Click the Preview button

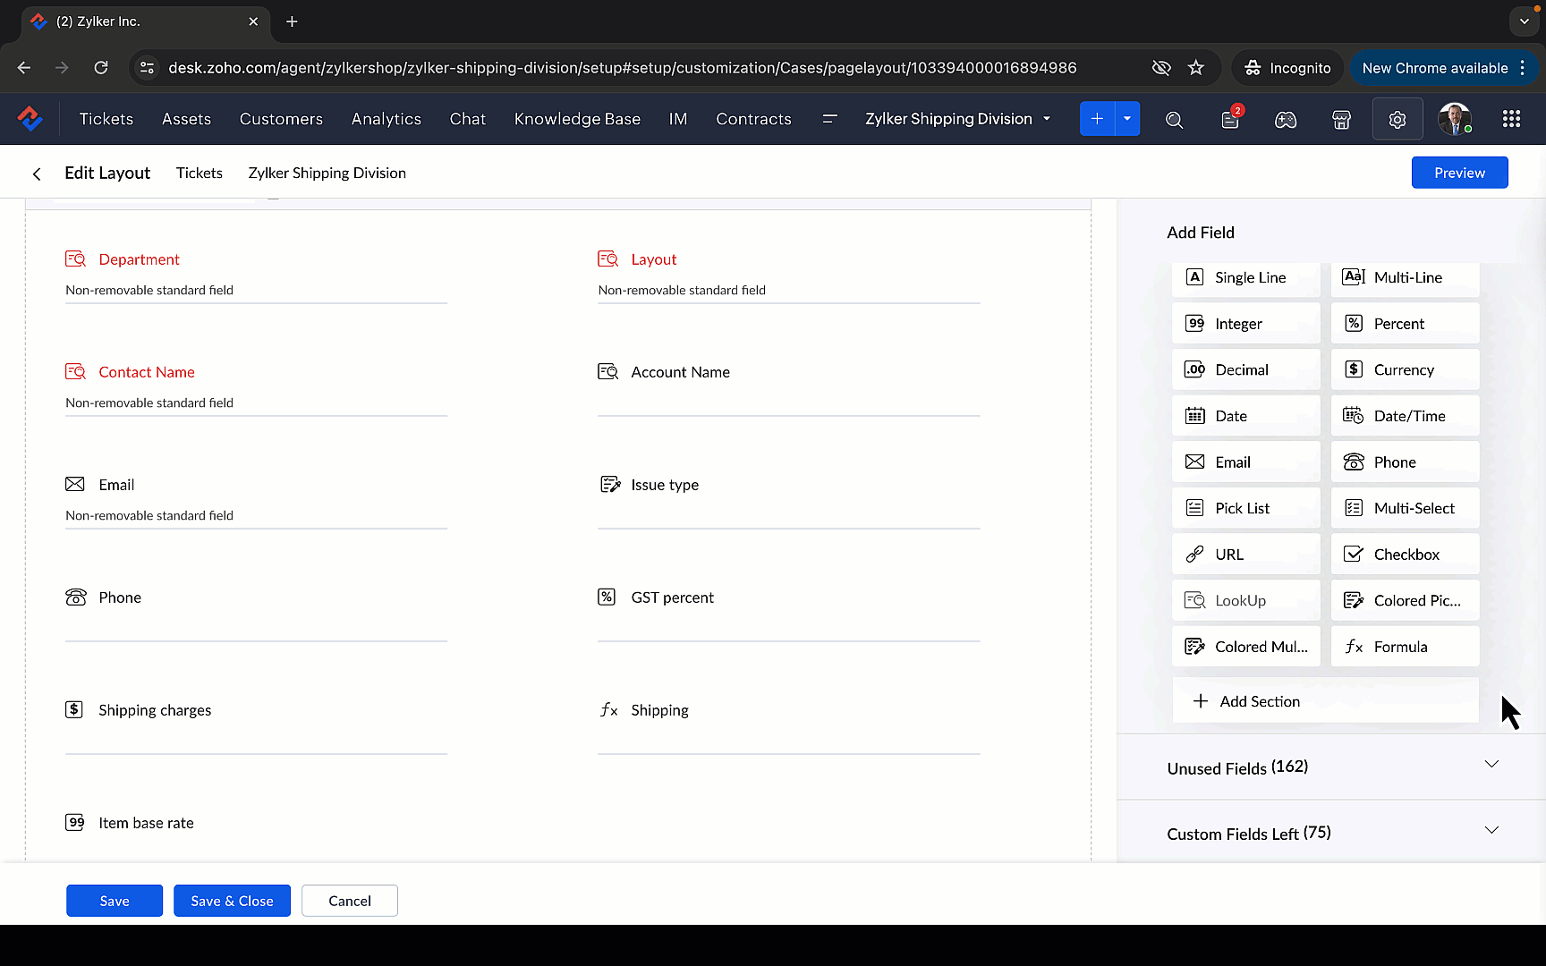1459,173
